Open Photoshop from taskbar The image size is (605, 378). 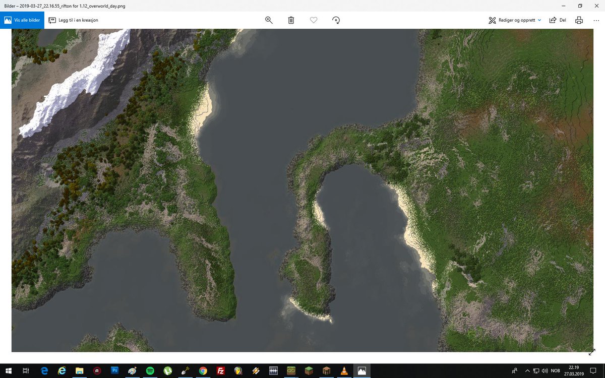[x=114, y=371]
